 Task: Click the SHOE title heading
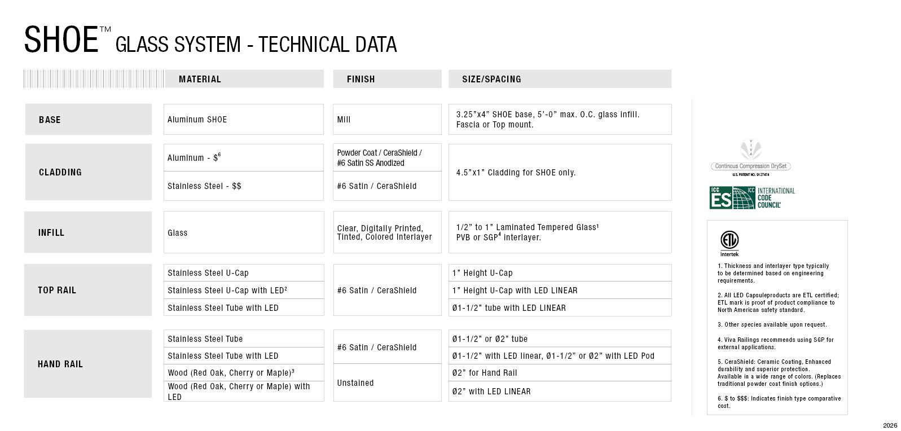pos(61,40)
